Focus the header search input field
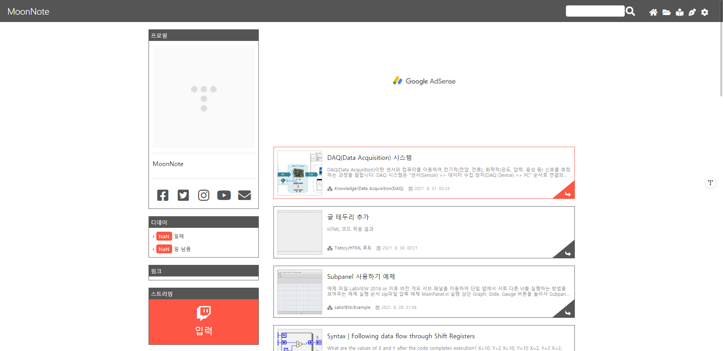Viewport: 723px width, 351px height. (x=595, y=11)
